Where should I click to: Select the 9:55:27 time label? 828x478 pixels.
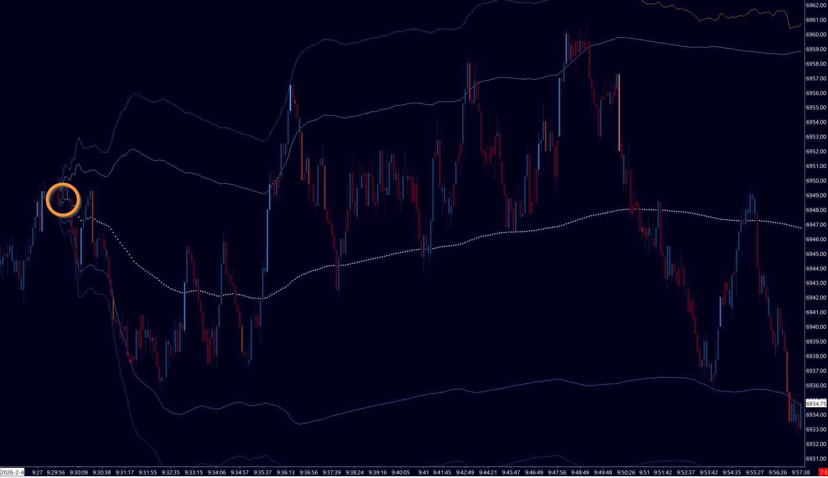(x=754, y=472)
